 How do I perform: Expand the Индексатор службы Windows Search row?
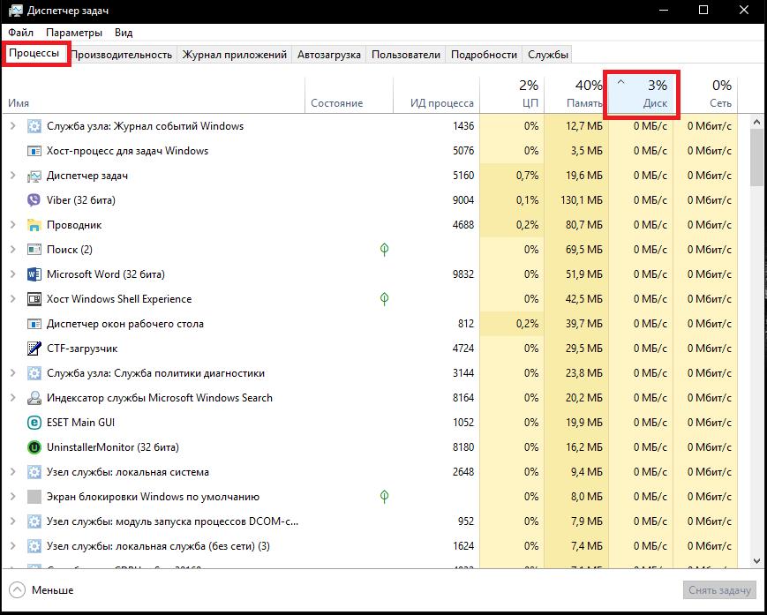12,398
